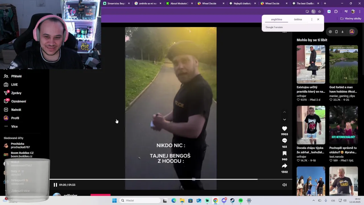The height and width of the screenshot is (205, 364).
Task: Open taskbar volume control
Action: [x=345, y=200]
